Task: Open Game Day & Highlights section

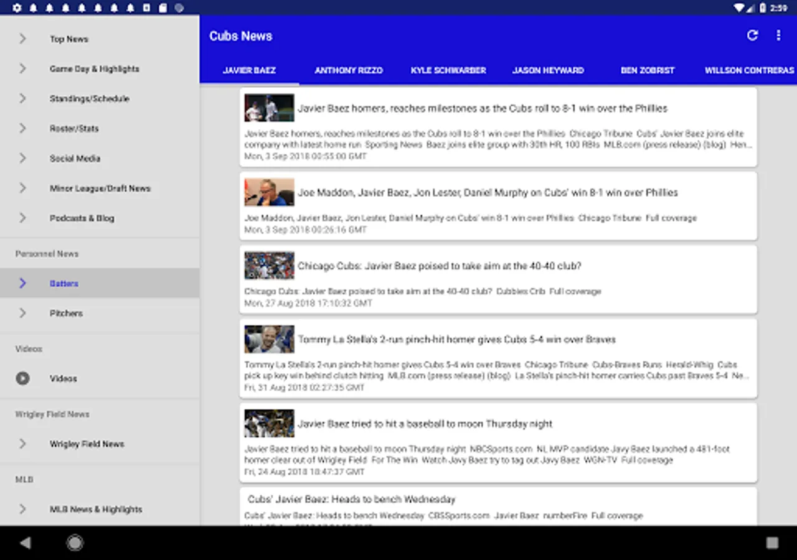Action: click(100, 68)
